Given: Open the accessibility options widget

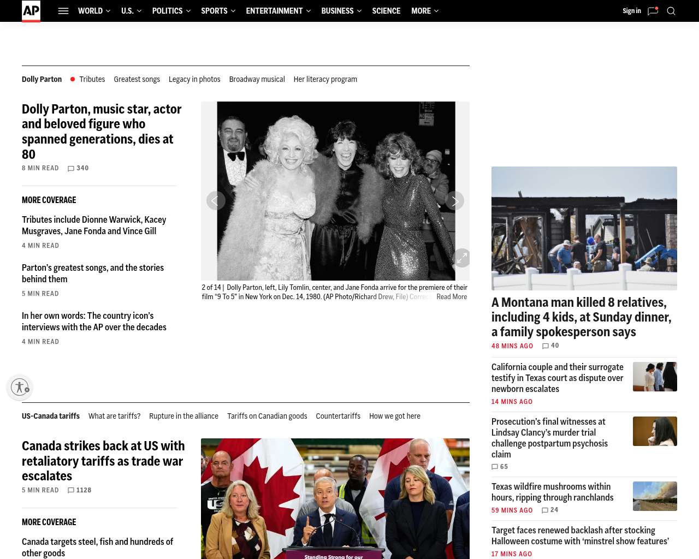Looking at the screenshot, I should pos(20,387).
